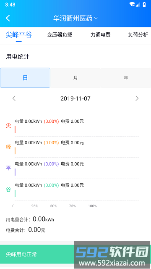The image size is (151, 269).
Task: Open the 力调电费 tab
Action: tap(101, 35)
